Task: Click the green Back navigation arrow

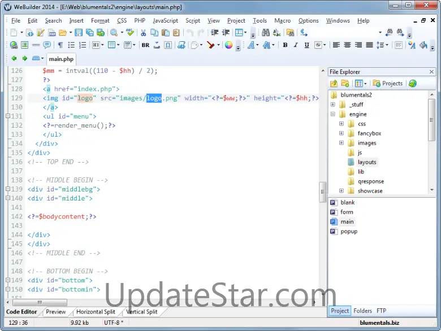Action: pyautogui.click(x=14, y=58)
